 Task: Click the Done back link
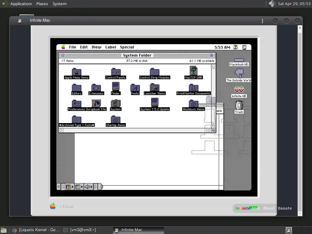point(67,207)
